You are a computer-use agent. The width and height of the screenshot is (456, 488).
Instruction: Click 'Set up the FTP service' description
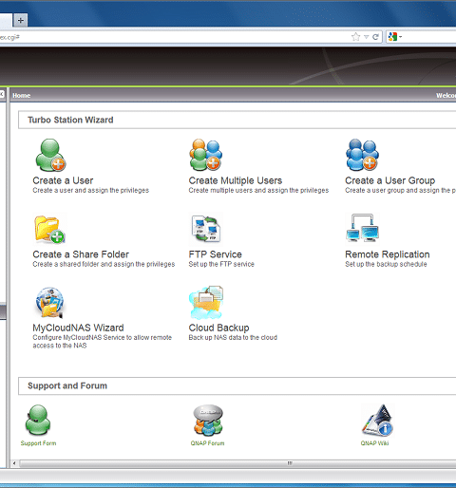[x=221, y=264]
